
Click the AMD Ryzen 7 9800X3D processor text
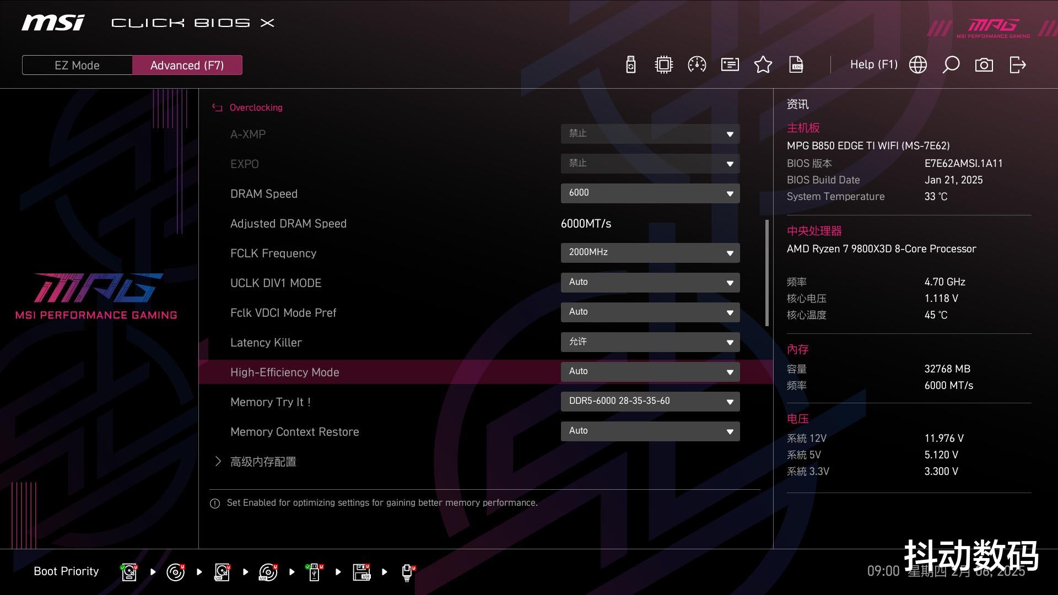point(881,249)
